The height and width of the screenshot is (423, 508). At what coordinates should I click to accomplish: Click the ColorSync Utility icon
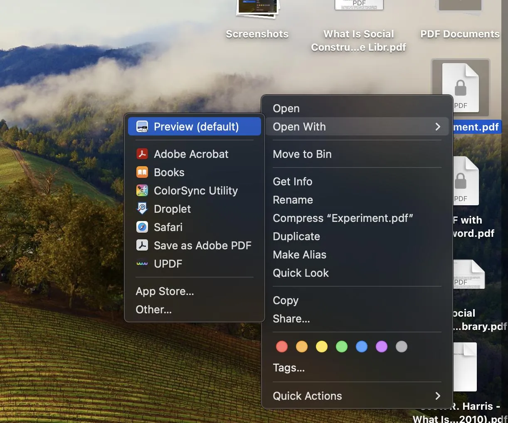142,191
